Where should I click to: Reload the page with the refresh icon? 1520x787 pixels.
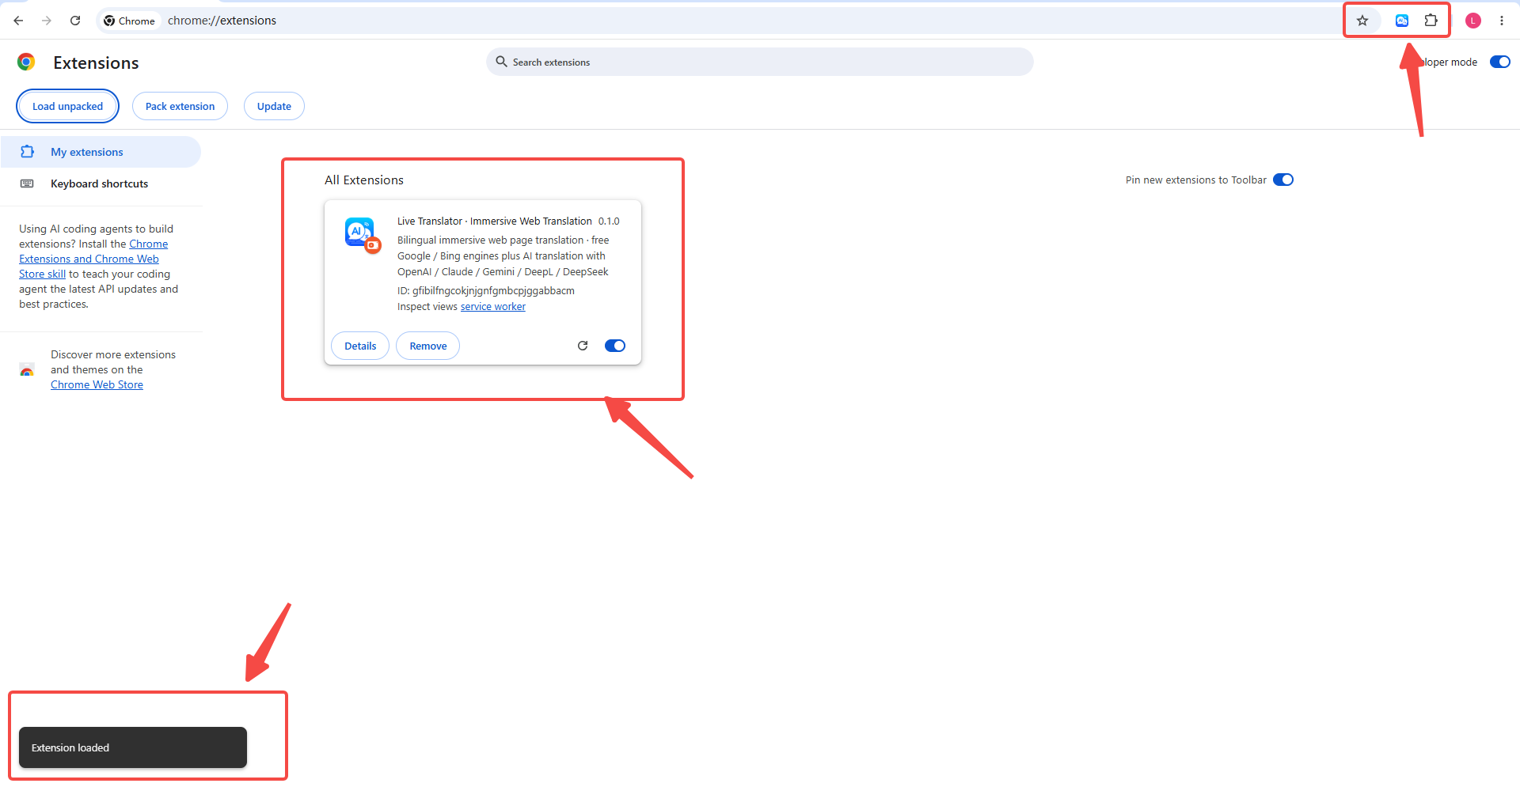point(75,21)
